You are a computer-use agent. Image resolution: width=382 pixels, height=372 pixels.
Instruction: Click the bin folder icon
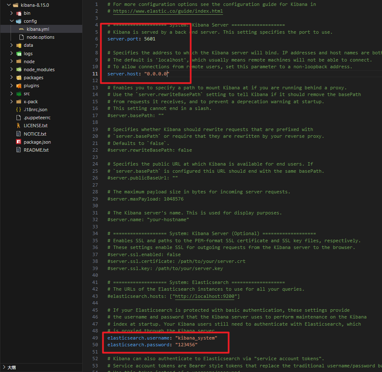[x=19, y=13]
